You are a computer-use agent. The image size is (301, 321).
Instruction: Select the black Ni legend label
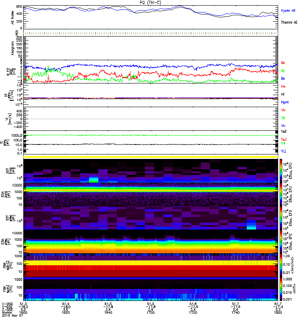(283, 94)
